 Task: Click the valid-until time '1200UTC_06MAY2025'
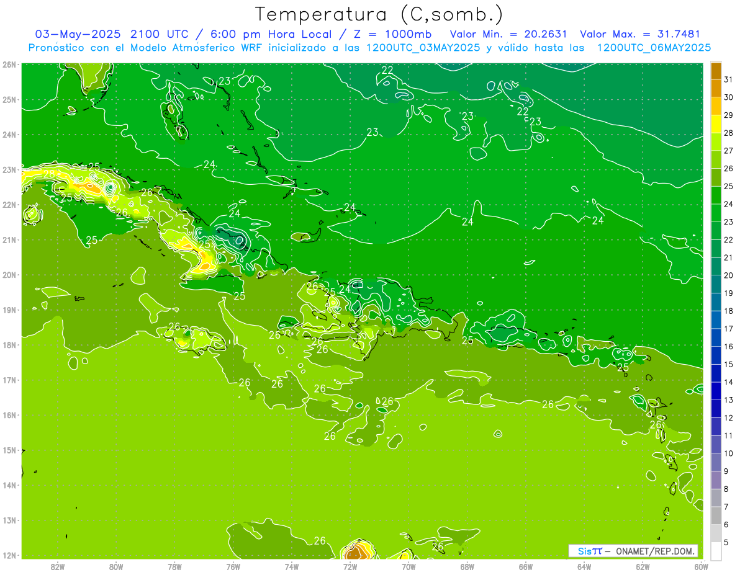click(654, 48)
